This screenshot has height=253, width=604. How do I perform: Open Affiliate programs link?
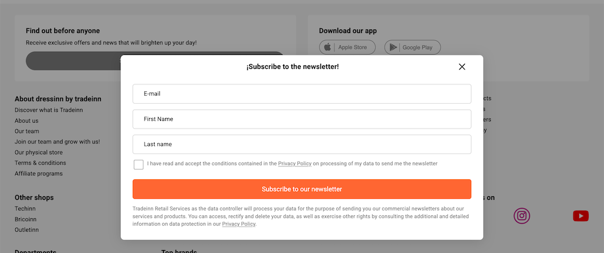pos(38,173)
